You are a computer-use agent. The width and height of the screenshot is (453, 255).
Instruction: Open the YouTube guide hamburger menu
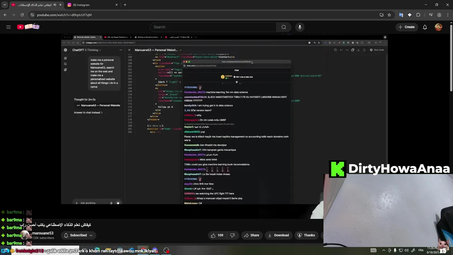point(8,27)
